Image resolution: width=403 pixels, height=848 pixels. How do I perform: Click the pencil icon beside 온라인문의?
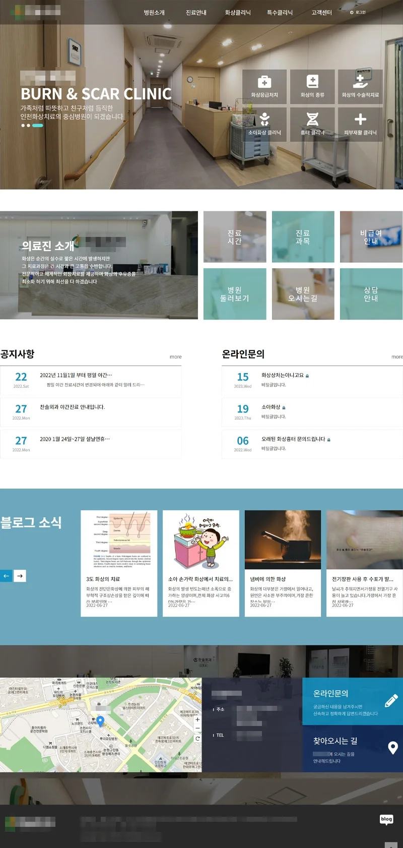(x=391, y=700)
